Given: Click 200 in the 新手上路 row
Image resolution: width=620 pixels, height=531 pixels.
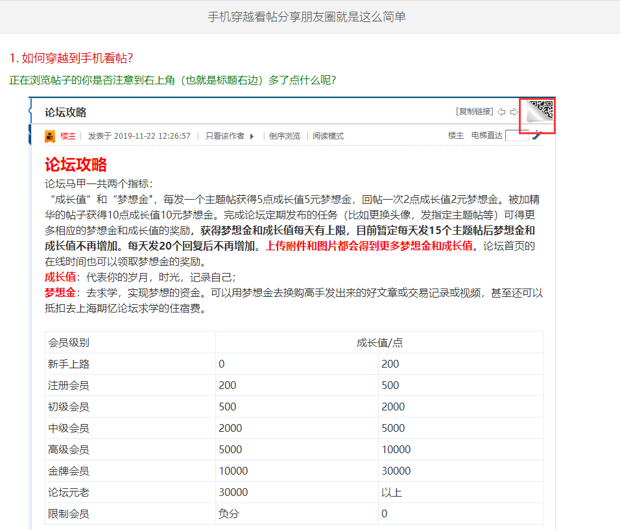Looking at the screenshot, I should tap(390, 364).
